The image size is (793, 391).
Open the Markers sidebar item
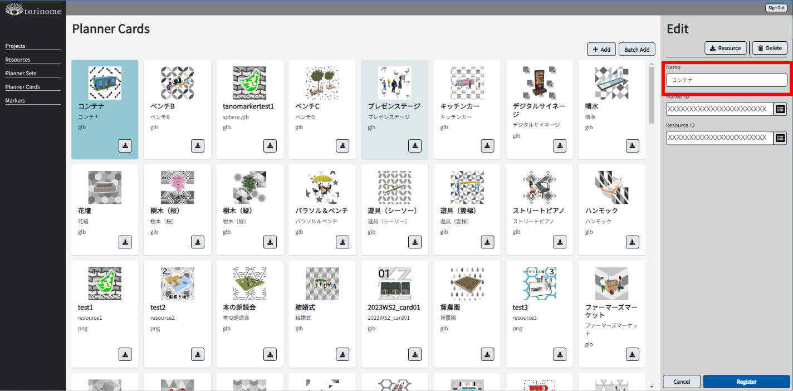[15, 101]
